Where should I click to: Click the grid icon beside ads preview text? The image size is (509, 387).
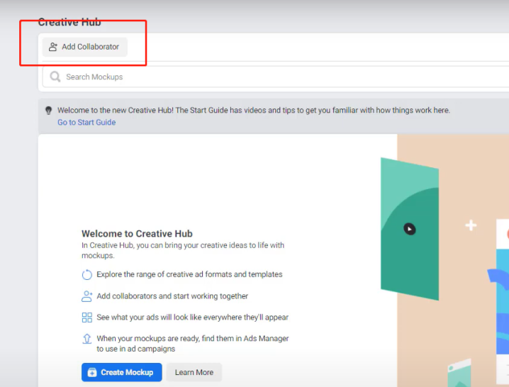click(x=86, y=318)
